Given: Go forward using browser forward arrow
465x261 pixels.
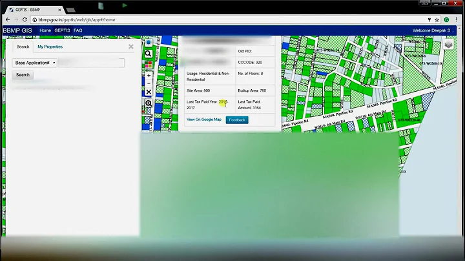Looking at the screenshot, I should 16,19.
